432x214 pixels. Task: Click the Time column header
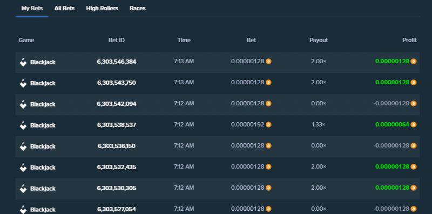coord(184,41)
